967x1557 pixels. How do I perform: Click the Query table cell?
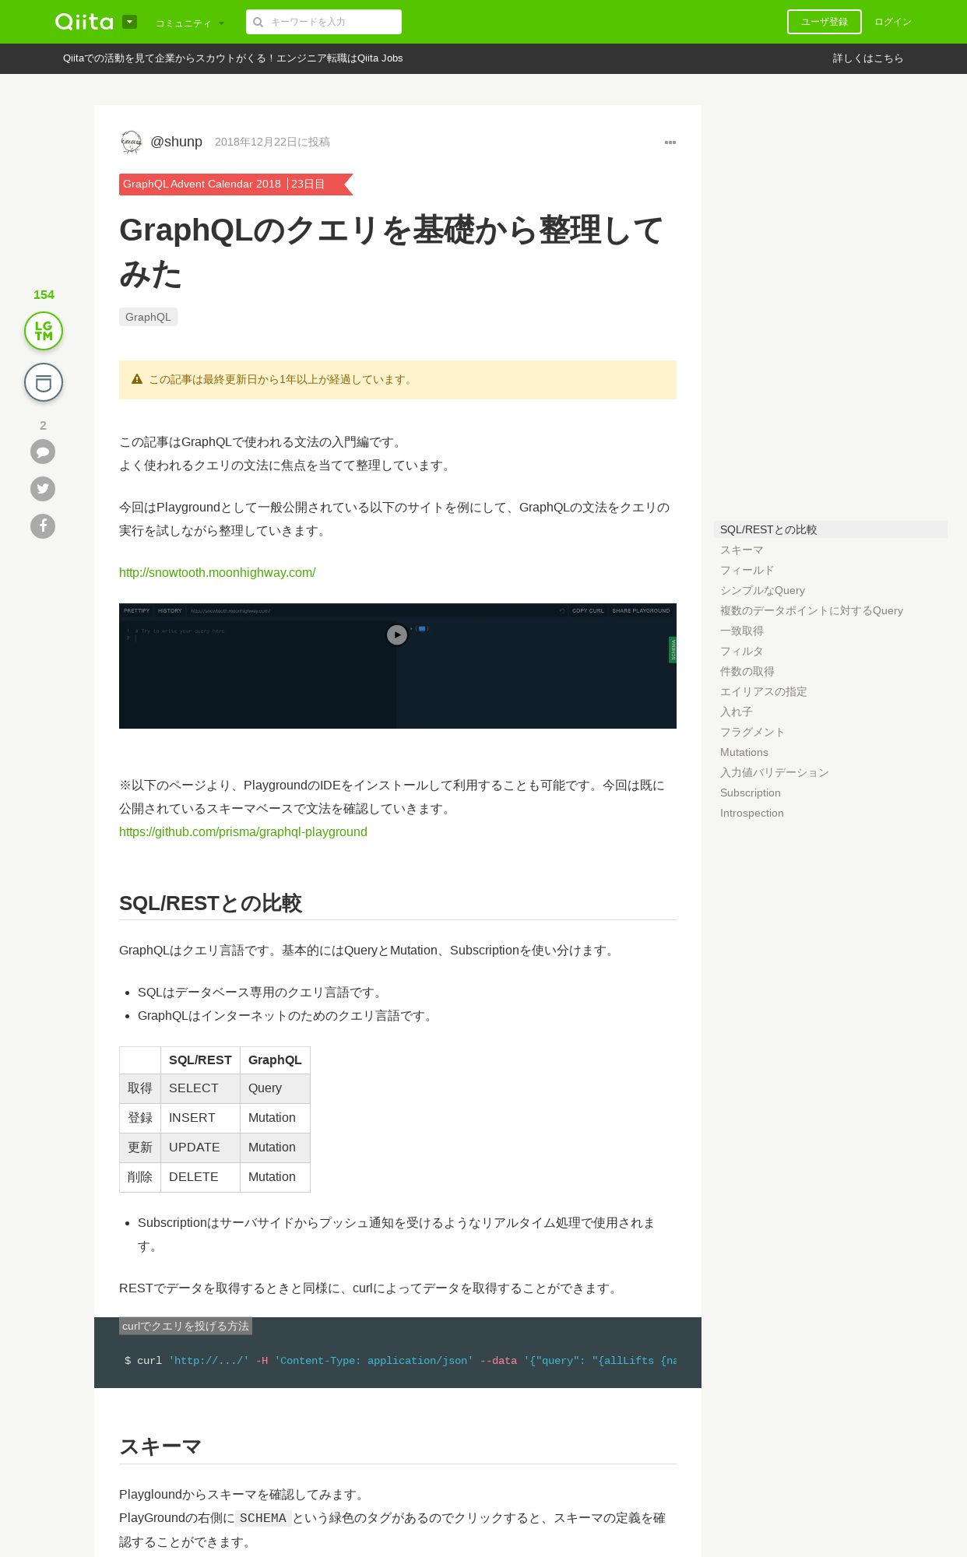(275, 1088)
